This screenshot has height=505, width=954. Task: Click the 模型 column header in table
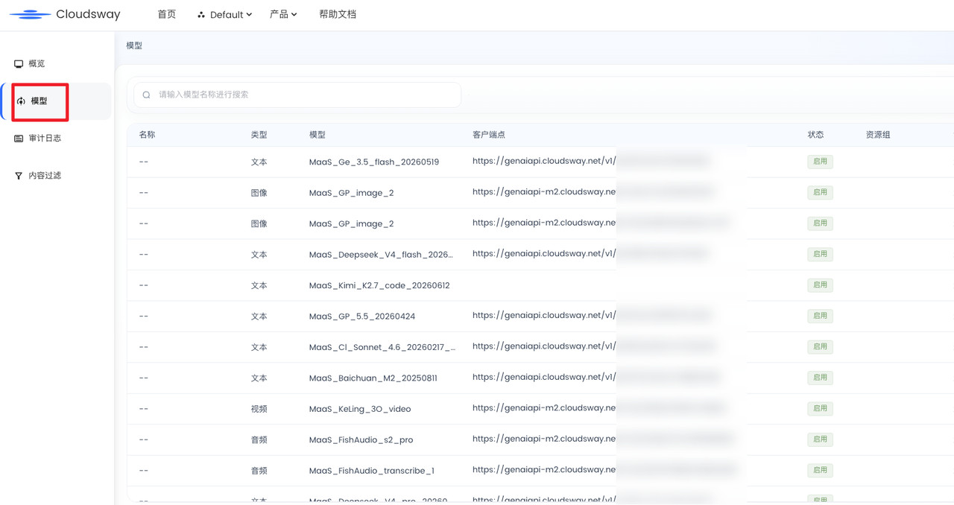point(318,135)
